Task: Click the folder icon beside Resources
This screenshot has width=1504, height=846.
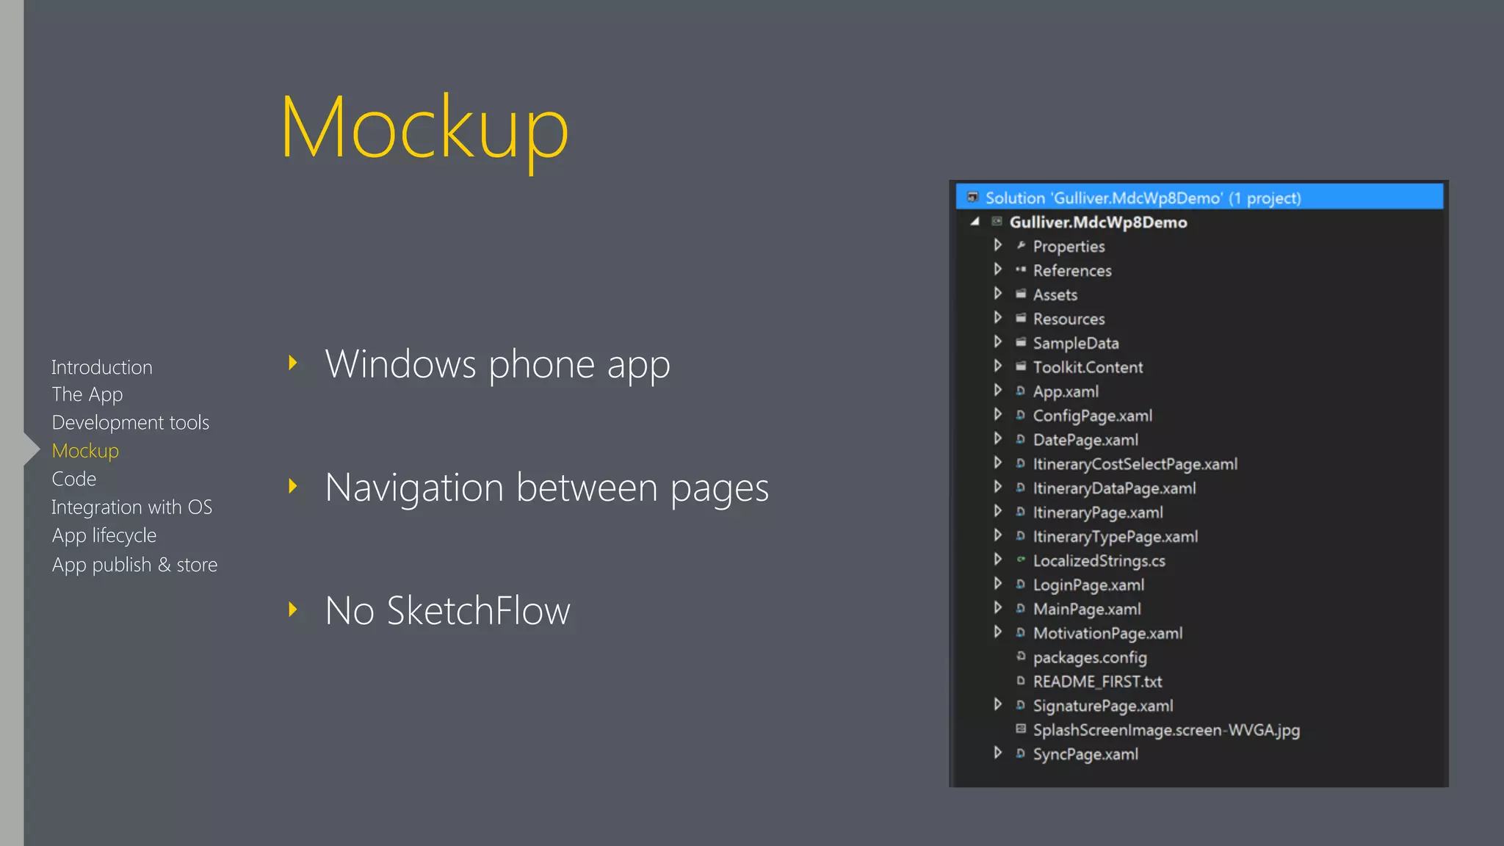Action: point(1021,318)
